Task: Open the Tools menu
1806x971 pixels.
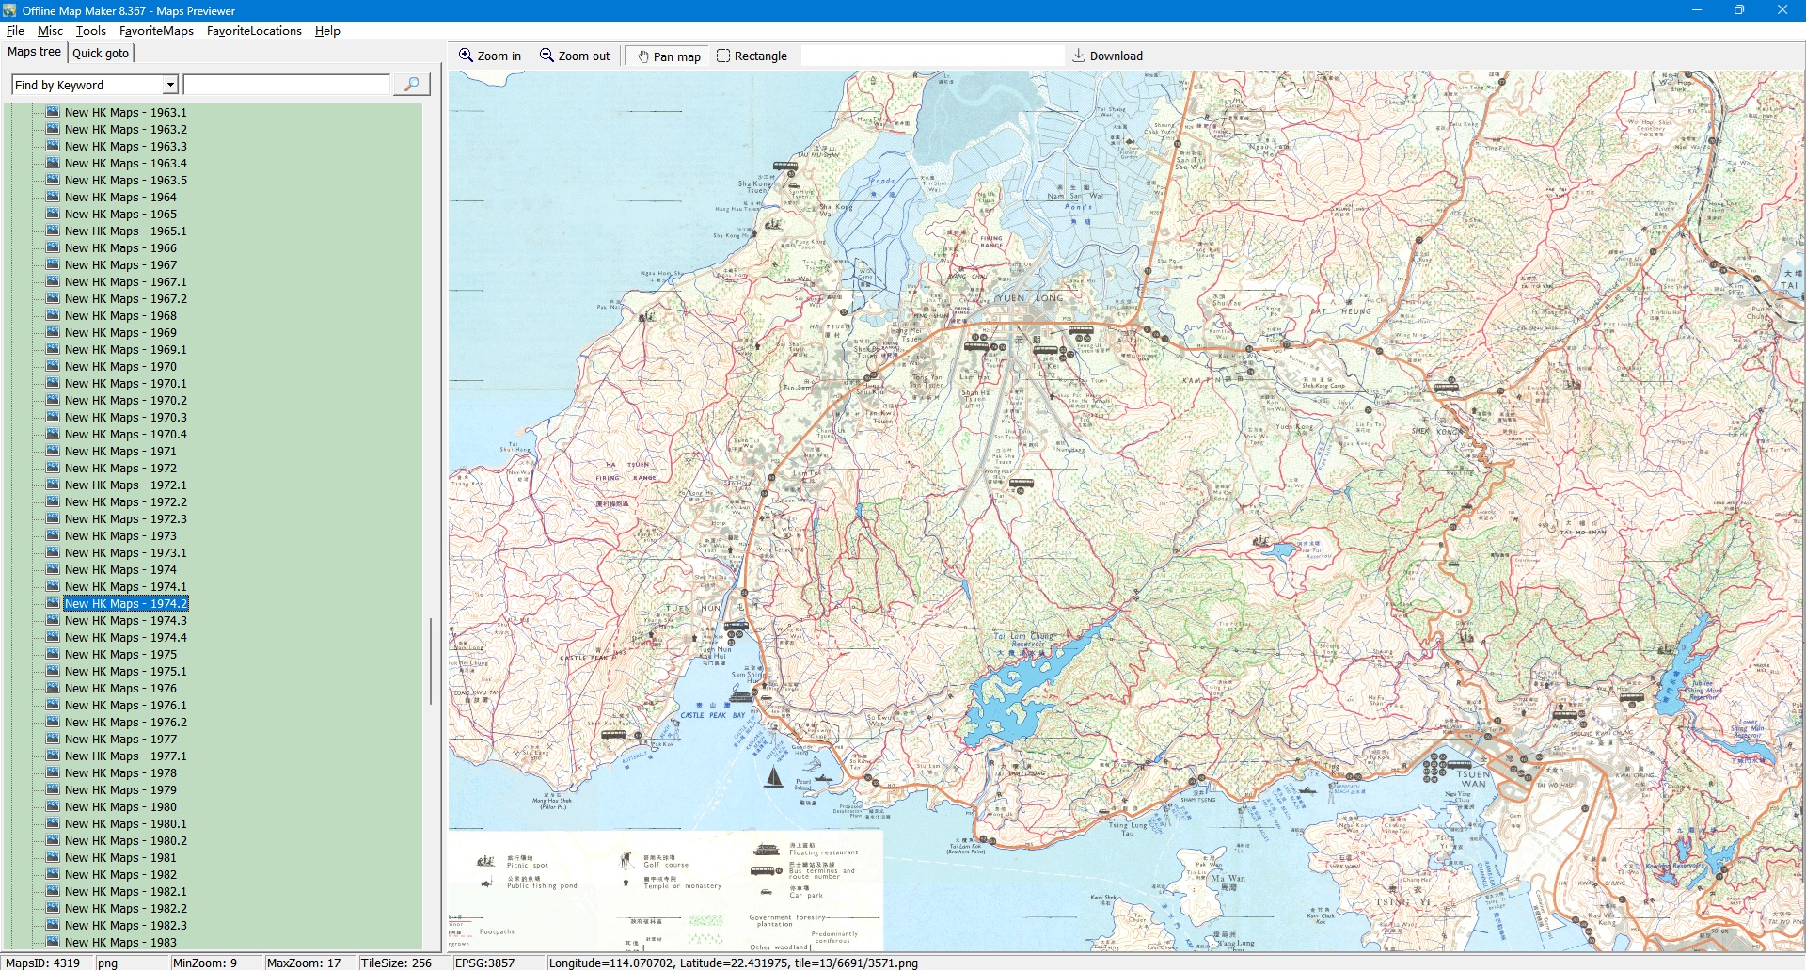Action: point(90,30)
